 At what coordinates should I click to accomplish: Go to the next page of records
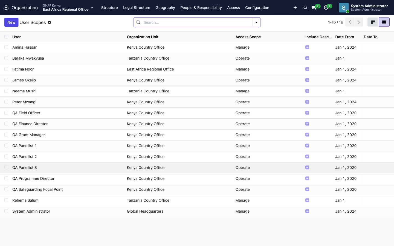[359, 22]
